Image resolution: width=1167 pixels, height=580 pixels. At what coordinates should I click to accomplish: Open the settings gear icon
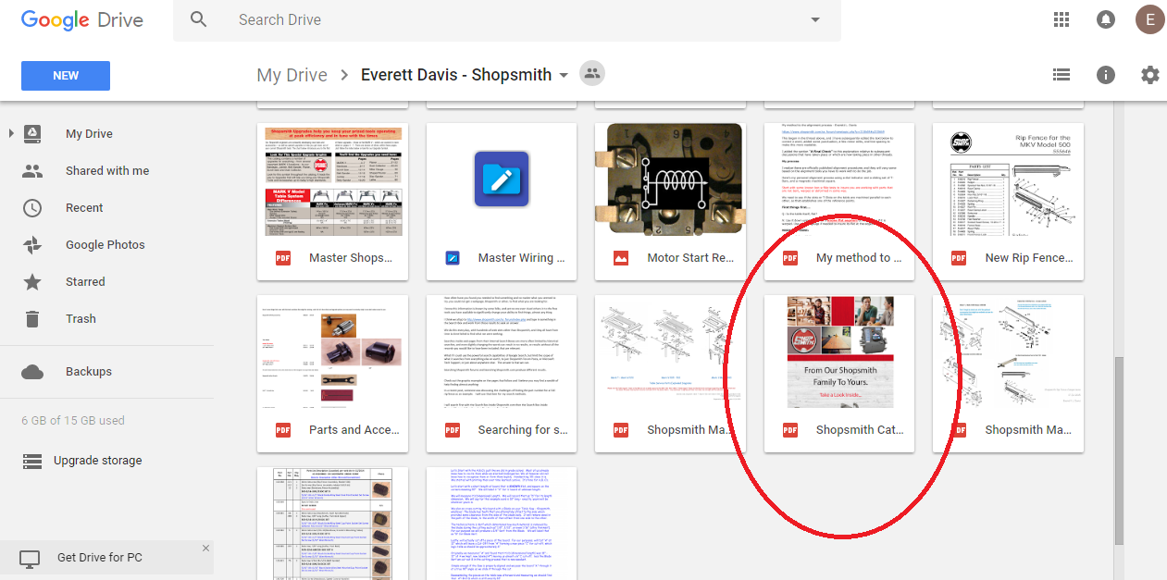click(1150, 75)
